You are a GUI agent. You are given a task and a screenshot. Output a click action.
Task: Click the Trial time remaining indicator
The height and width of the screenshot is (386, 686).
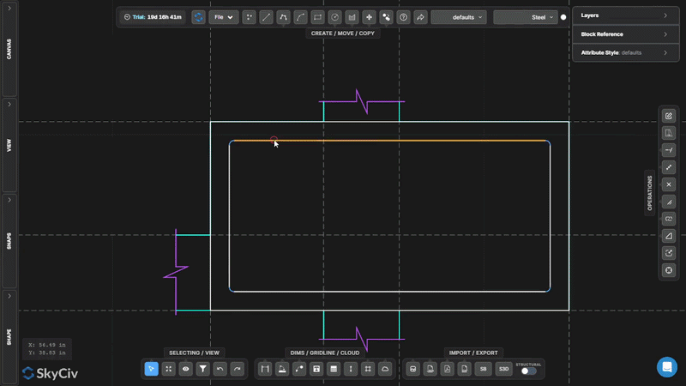click(x=153, y=17)
